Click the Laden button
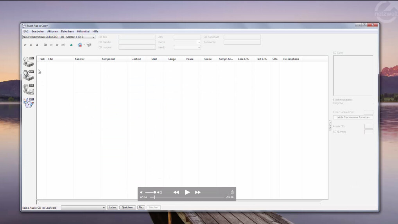Image resolution: width=398 pixels, height=224 pixels. (x=112, y=208)
